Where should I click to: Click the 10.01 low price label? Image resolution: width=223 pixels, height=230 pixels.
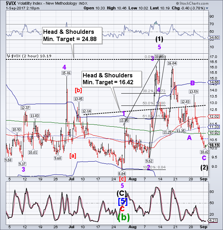point(33,153)
